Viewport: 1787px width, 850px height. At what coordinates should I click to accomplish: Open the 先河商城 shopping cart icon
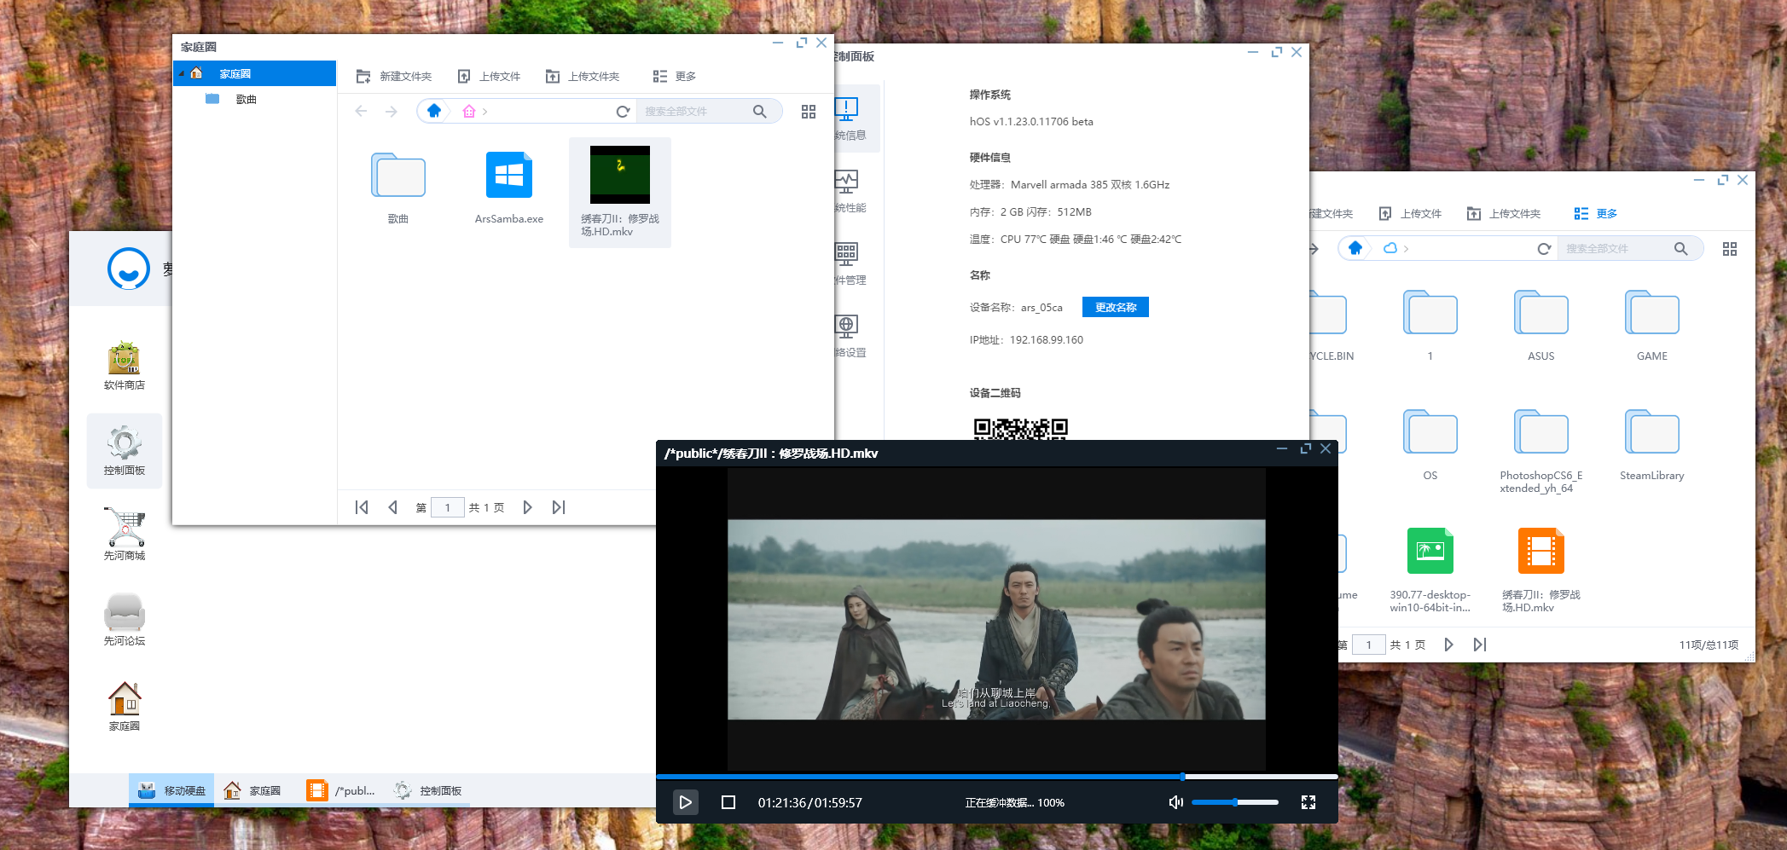click(x=125, y=535)
